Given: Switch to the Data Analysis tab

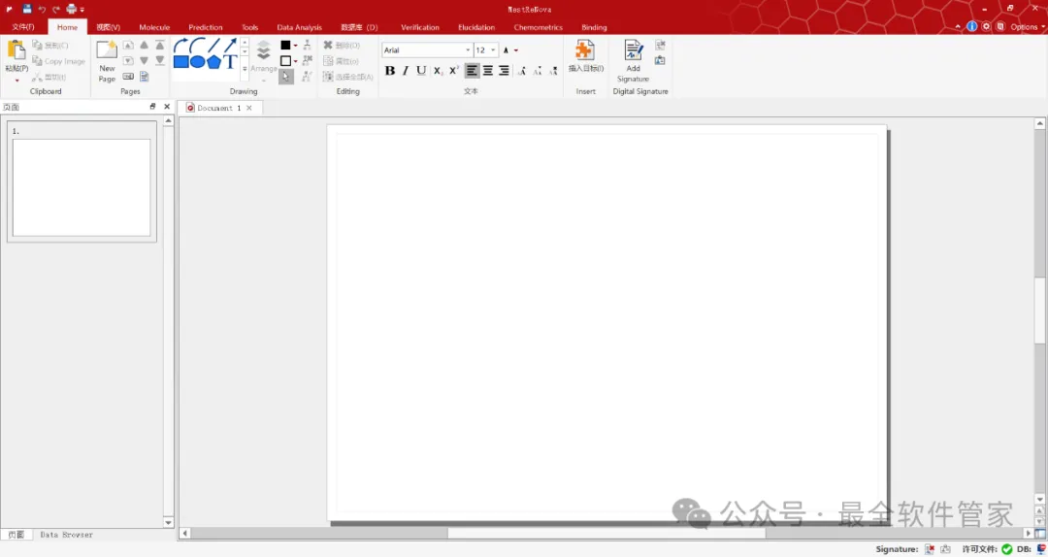Looking at the screenshot, I should 300,27.
